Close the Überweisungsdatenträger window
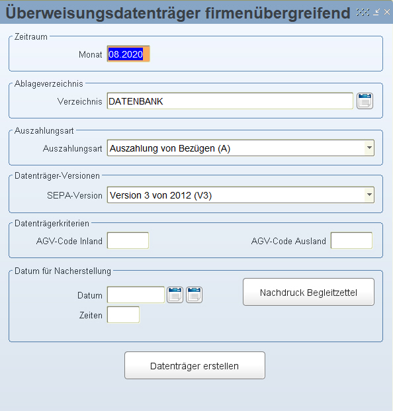The width and height of the screenshot is (393, 411). click(x=387, y=12)
